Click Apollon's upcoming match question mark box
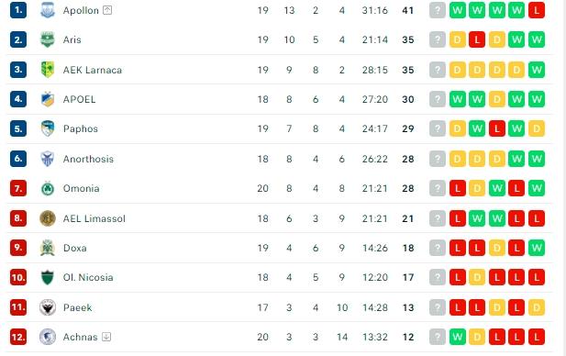The height and width of the screenshot is (356, 566). pos(438,10)
